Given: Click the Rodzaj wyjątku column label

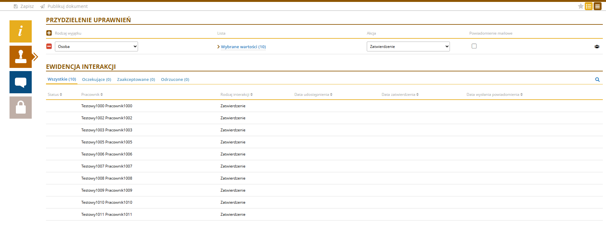Looking at the screenshot, I should tap(68, 33).
